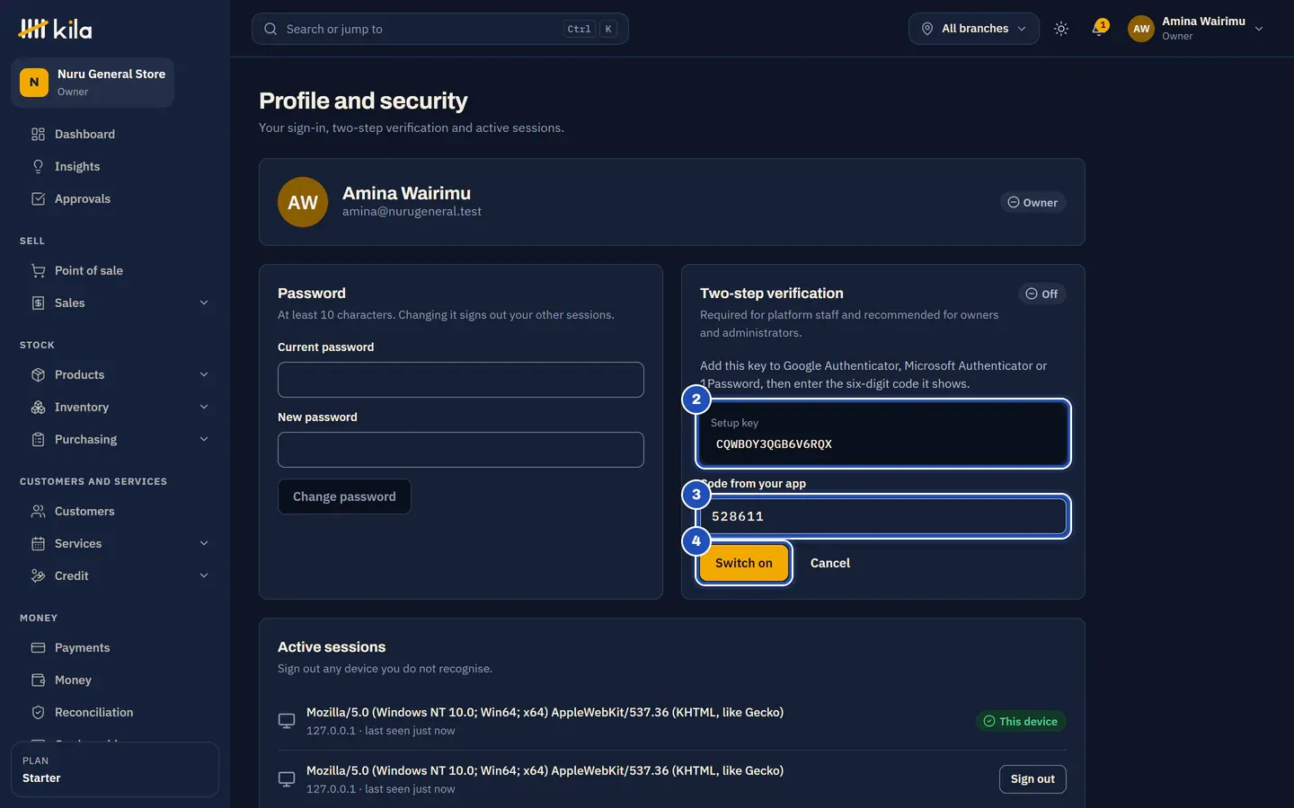Screen dimensions: 1294x808
Task: Open the All branches dropdown
Action: tap(974, 29)
